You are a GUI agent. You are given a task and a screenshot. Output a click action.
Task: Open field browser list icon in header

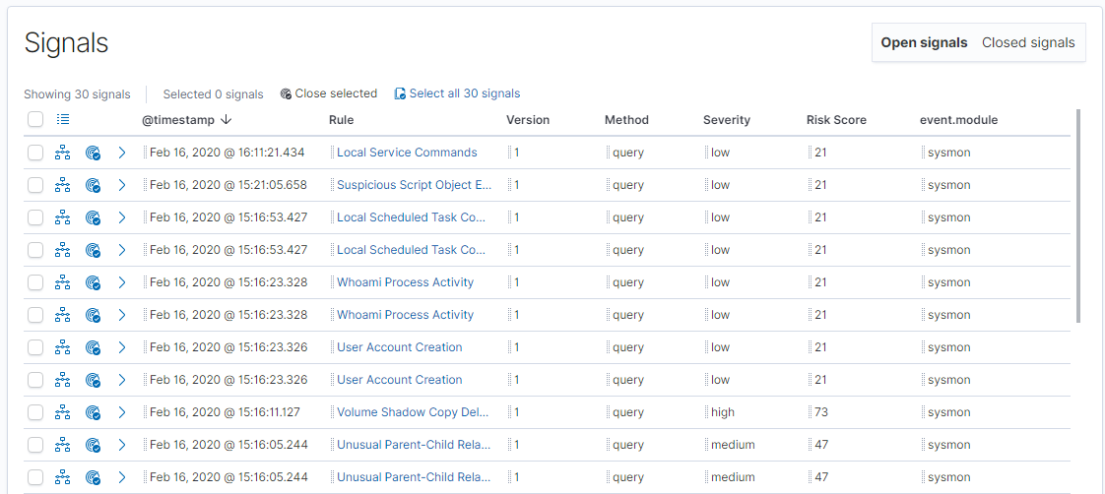[x=63, y=120]
